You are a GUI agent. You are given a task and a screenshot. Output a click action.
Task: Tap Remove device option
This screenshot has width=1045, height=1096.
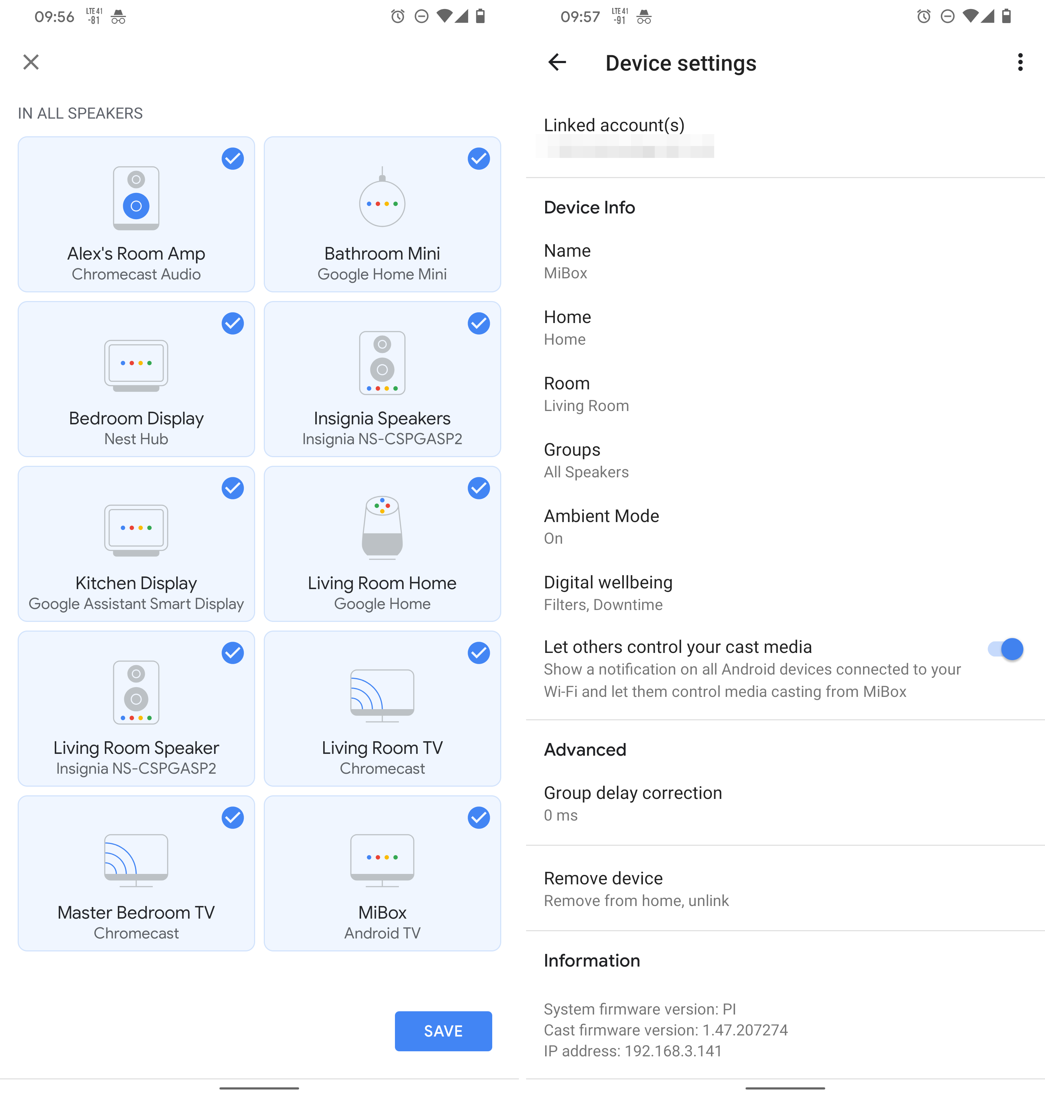pos(786,889)
